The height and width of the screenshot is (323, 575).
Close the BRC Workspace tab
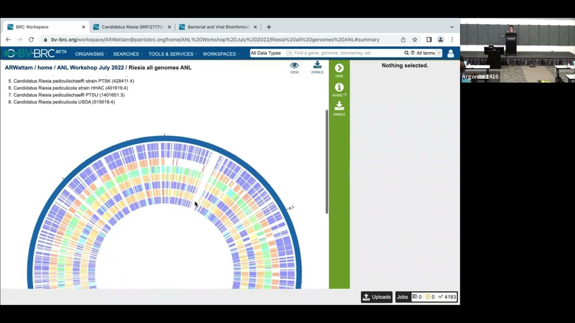click(x=83, y=27)
